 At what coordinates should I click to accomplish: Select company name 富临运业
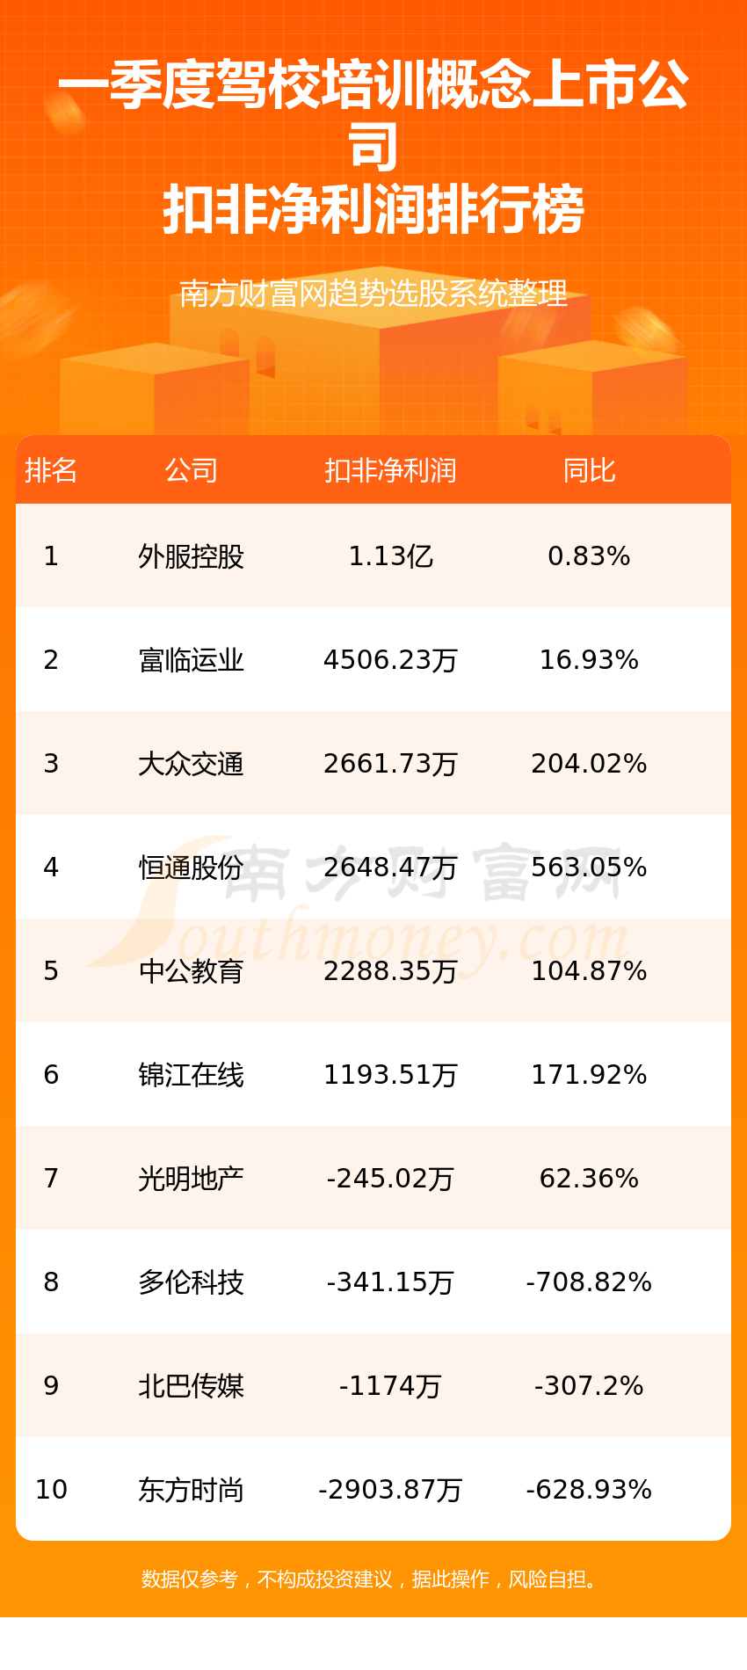pyautogui.click(x=192, y=660)
